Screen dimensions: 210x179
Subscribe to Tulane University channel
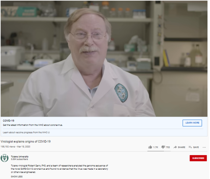(x=198, y=158)
